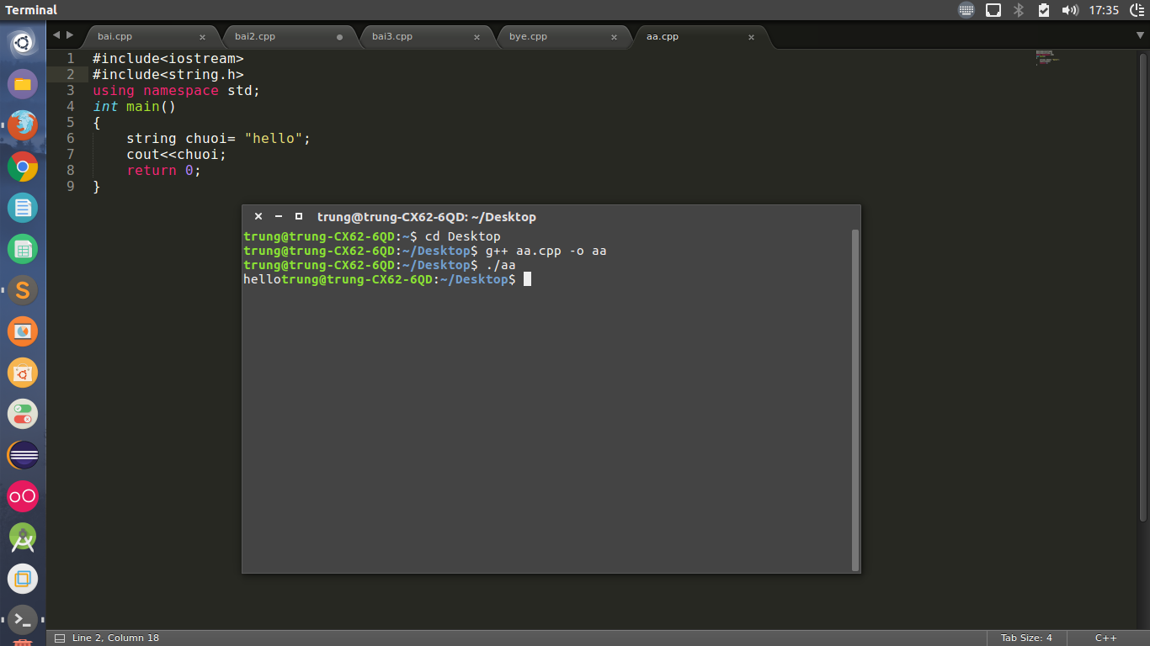Click the #include<iostream> line

pos(168,58)
